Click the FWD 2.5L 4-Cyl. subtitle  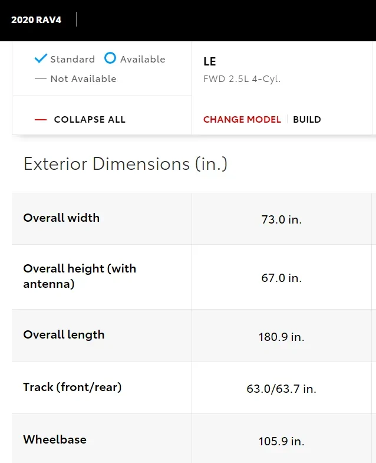[242, 79]
